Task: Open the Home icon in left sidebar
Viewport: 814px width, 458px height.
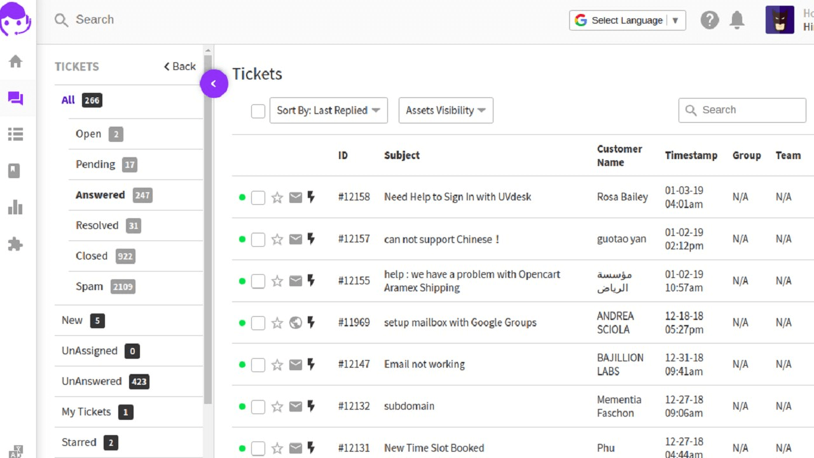Action: click(x=15, y=62)
